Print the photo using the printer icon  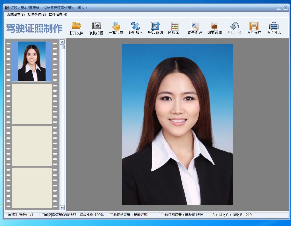pyautogui.click(x=274, y=26)
